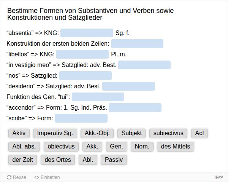Select the "Akk.-Obj." answer chip
The width and height of the screenshot is (228, 182).
pyautogui.click(x=97, y=133)
